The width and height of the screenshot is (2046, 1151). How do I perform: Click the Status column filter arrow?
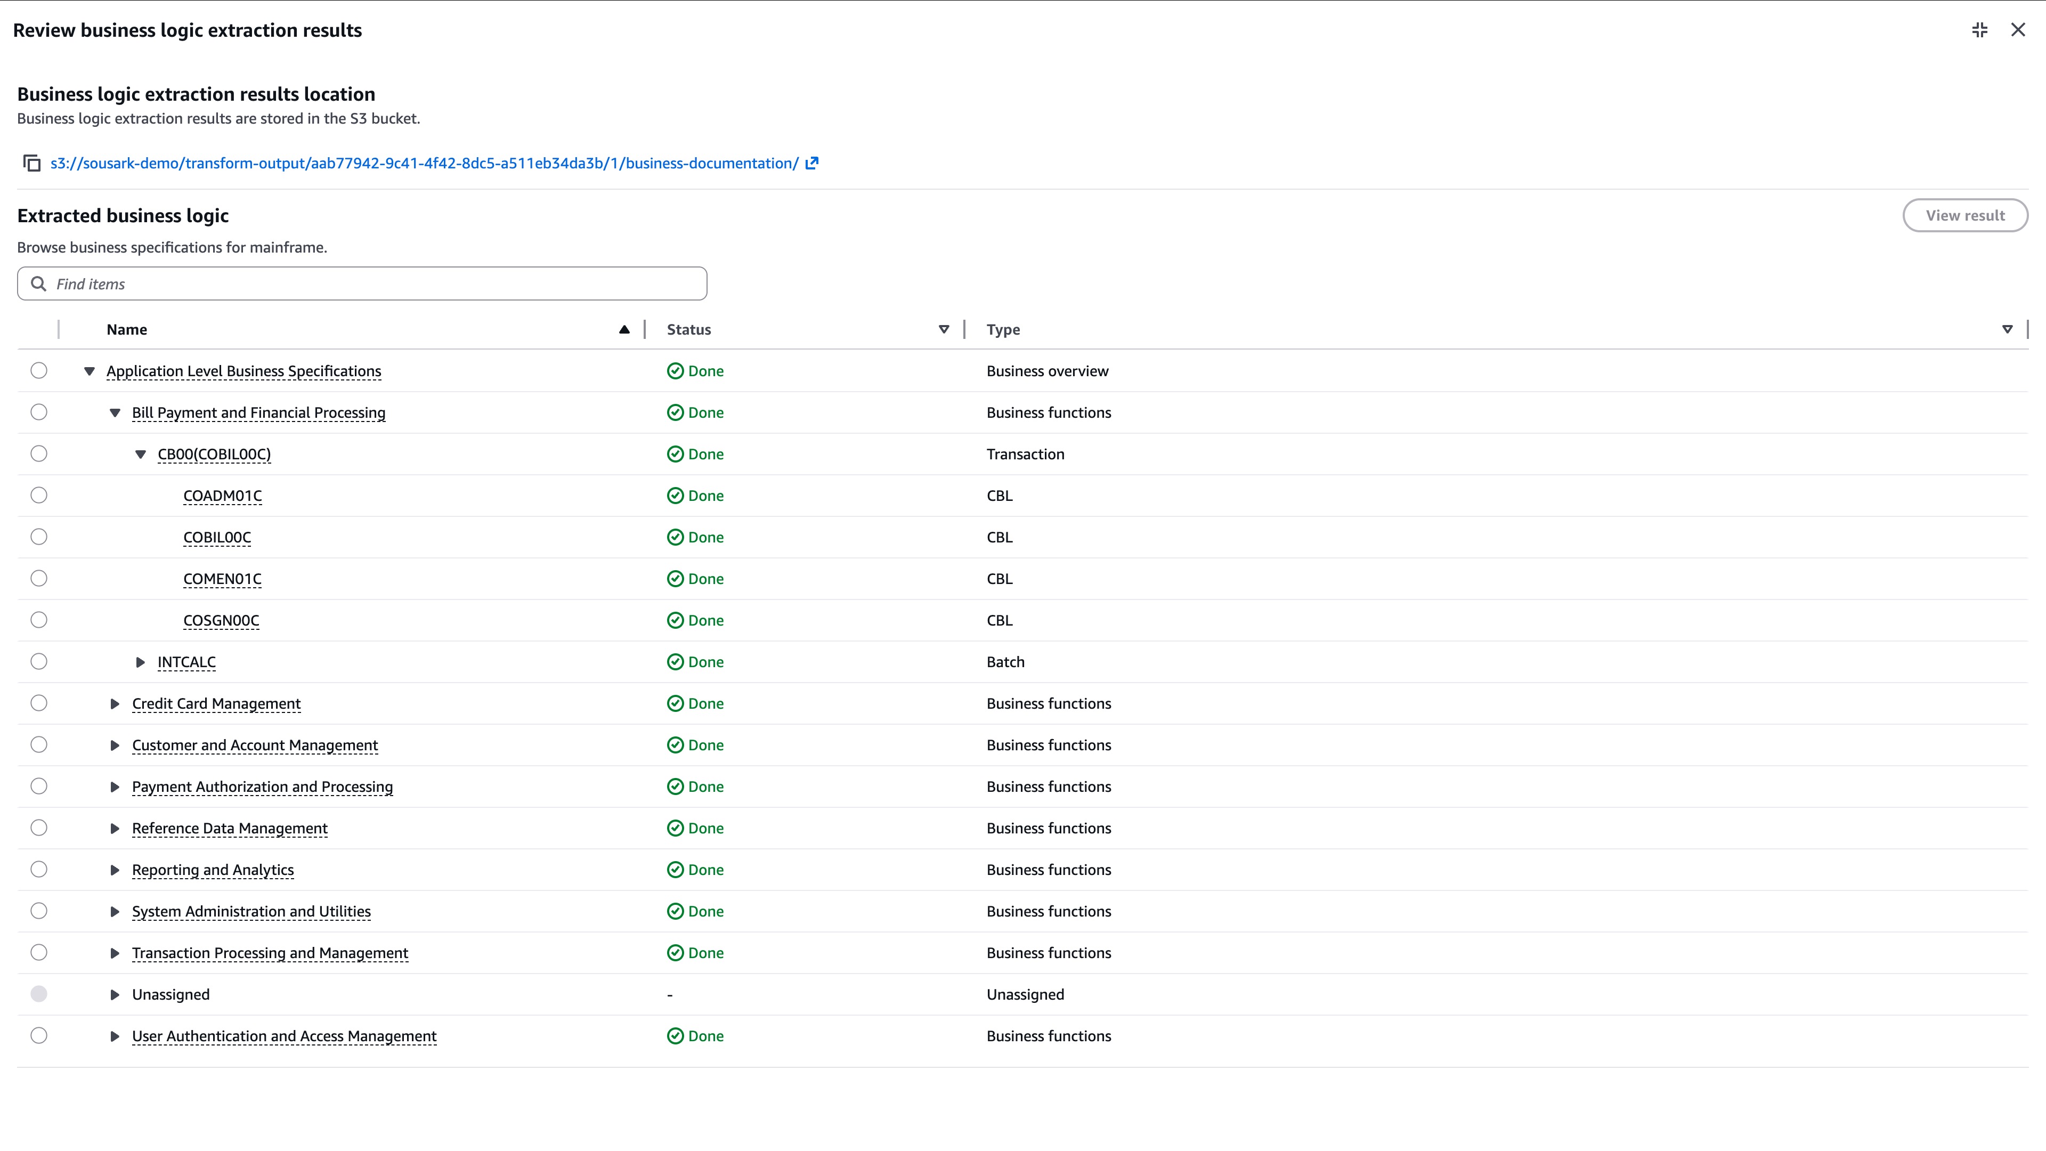[944, 330]
